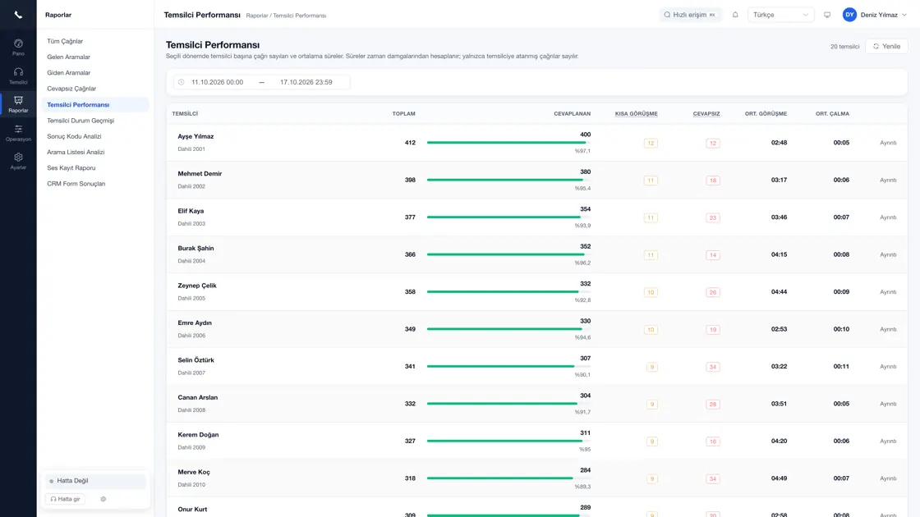Click the notification bell icon
The width and height of the screenshot is (920, 517).
735,15
